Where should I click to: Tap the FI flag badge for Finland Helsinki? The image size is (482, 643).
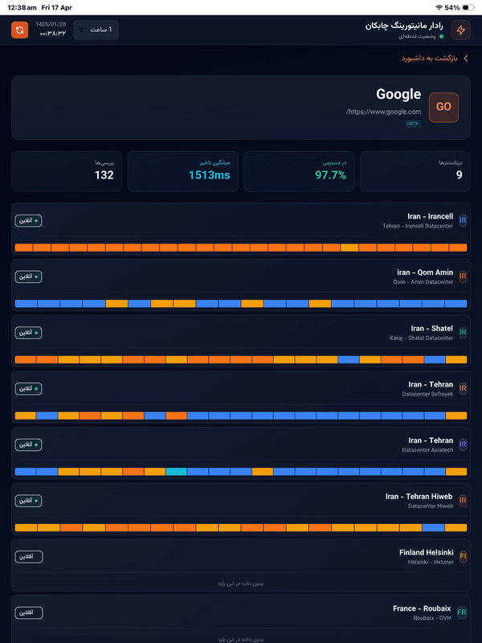coord(463,556)
